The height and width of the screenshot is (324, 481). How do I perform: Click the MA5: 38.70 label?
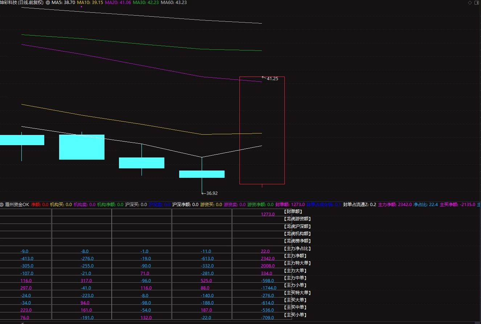point(63,3)
